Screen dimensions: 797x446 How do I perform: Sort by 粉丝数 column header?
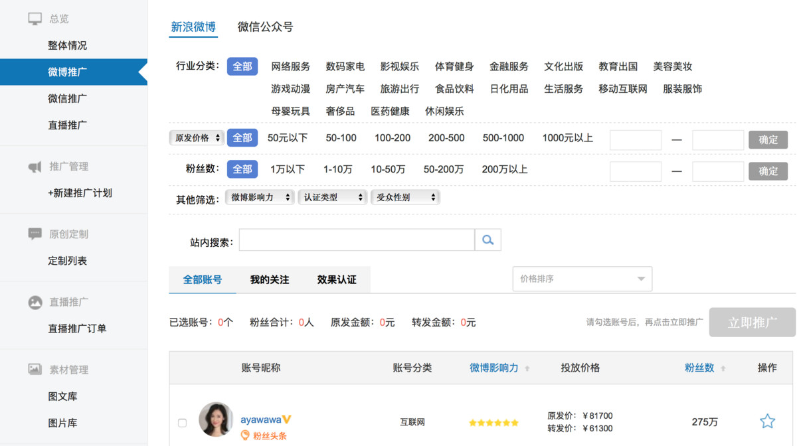pos(700,368)
